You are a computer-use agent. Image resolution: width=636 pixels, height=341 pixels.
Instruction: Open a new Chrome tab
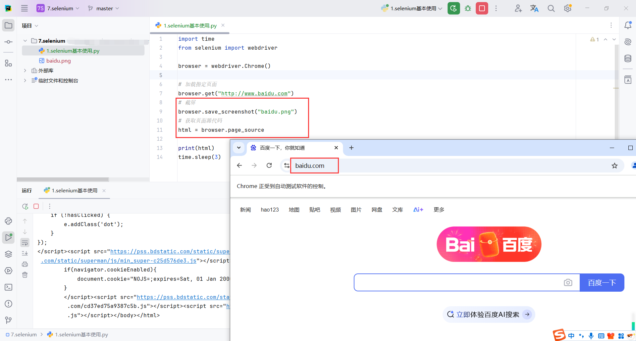[x=351, y=148]
